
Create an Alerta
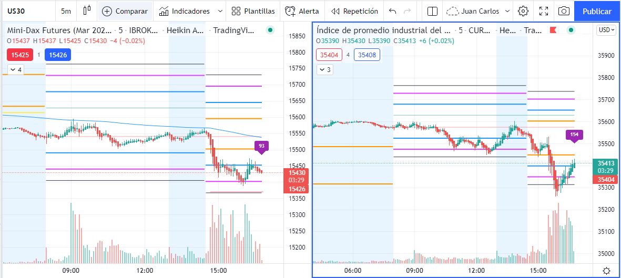302,11
